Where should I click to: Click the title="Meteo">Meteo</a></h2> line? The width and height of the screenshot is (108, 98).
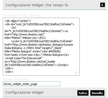(25, 38)
